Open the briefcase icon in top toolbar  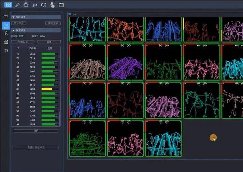click(x=61, y=5)
